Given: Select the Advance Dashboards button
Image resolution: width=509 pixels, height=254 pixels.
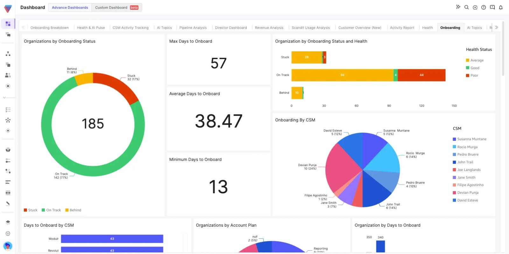Looking at the screenshot, I should pyautogui.click(x=70, y=8).
